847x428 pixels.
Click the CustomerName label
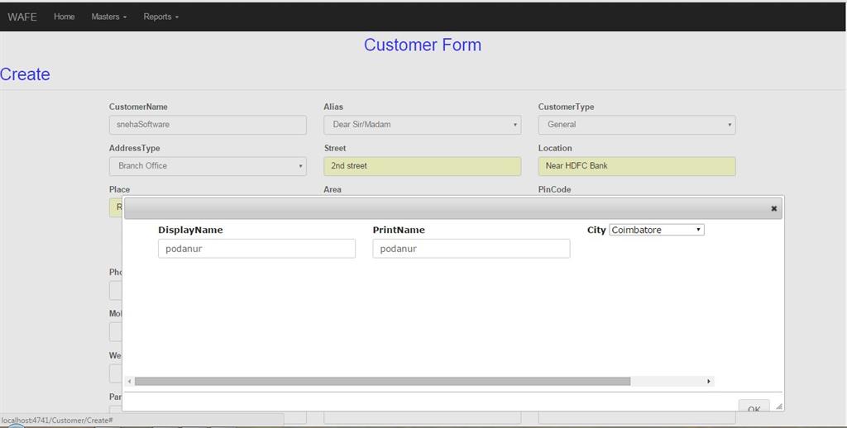(x=138, y=107)
